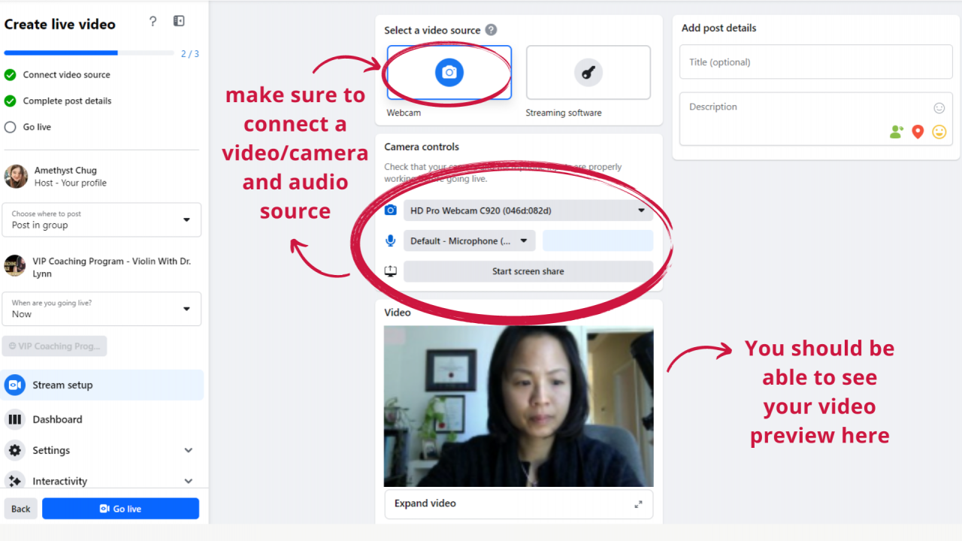Click the camera icon beside webcam dropdown
962x541 pixels.
(391, 210)
